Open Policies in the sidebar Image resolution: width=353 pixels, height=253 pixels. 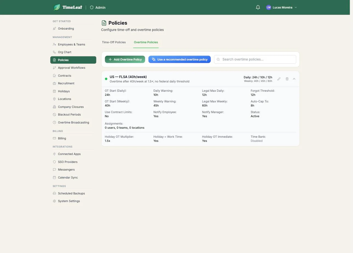pos(73,60)
